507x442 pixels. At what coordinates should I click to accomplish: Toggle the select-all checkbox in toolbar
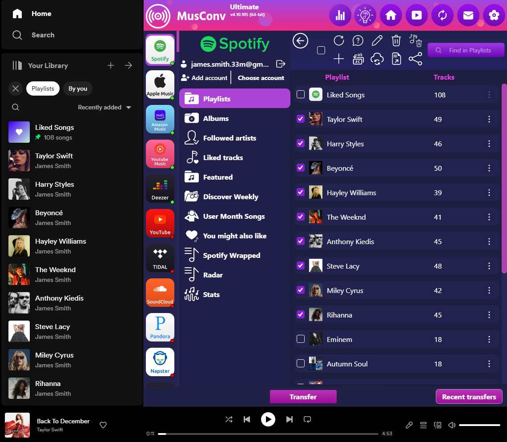pyautogui.click(x=321, y=50)
